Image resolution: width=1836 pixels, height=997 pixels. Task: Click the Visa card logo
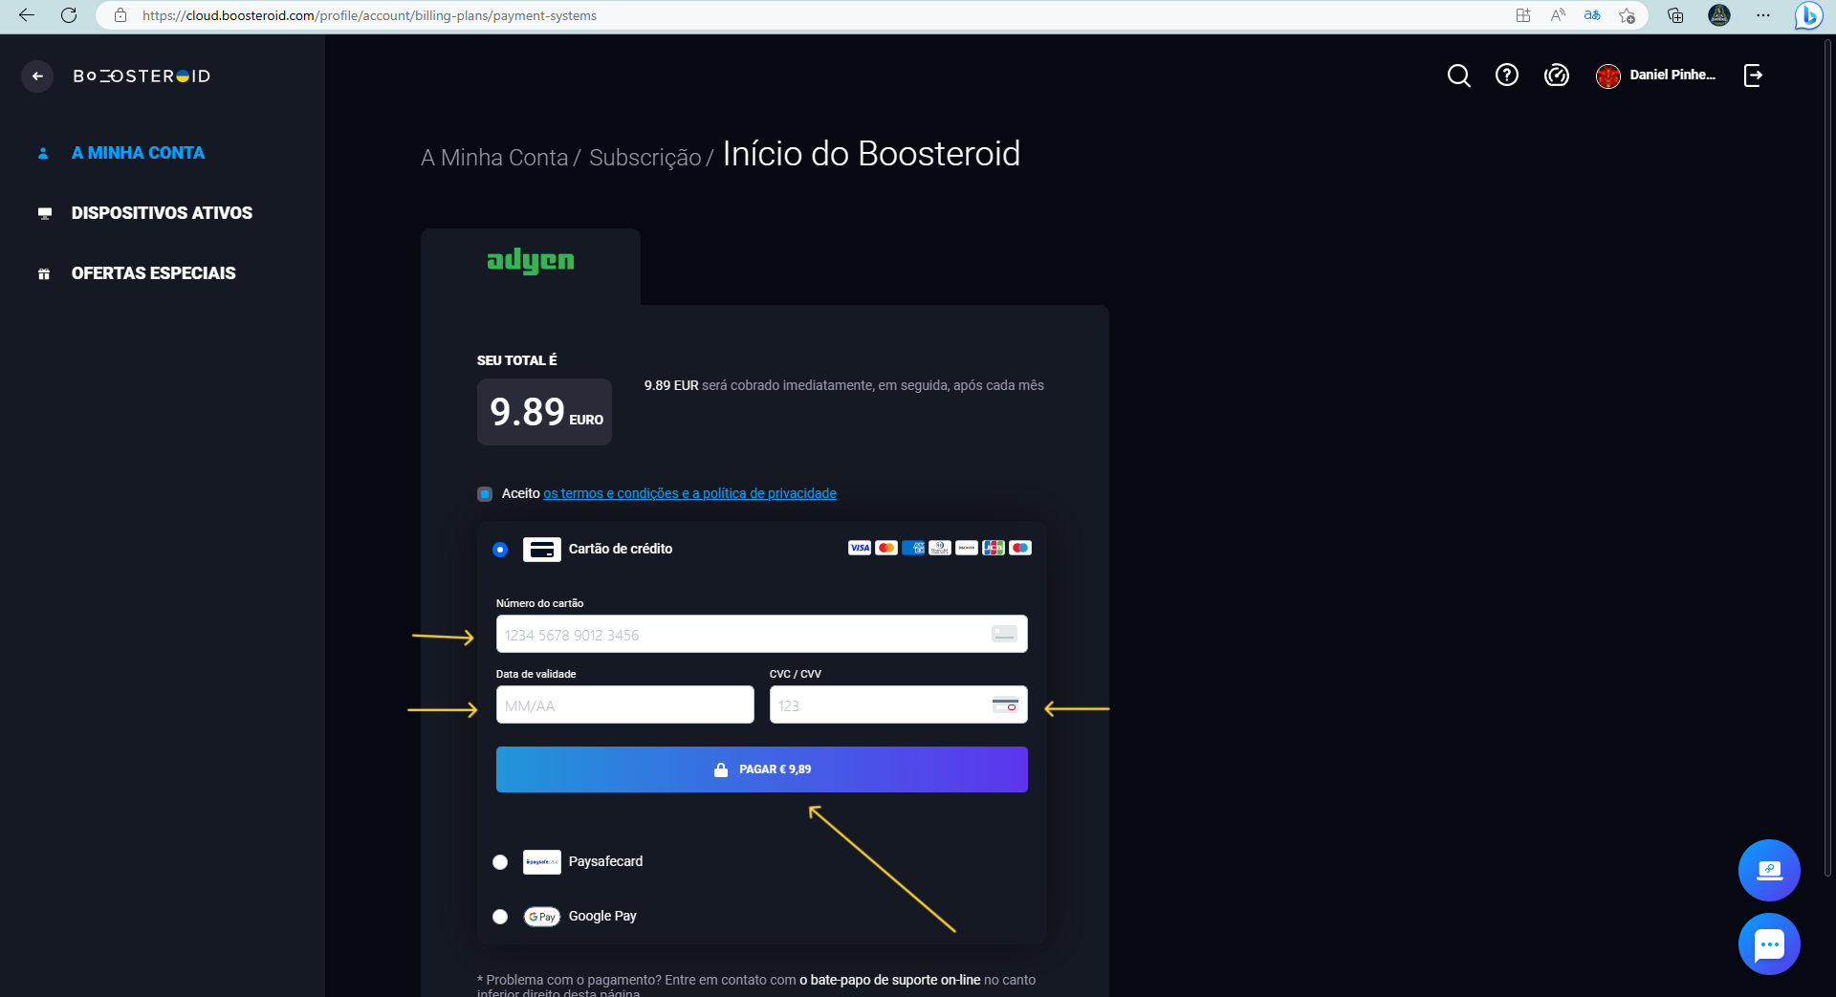coord(860,548)
